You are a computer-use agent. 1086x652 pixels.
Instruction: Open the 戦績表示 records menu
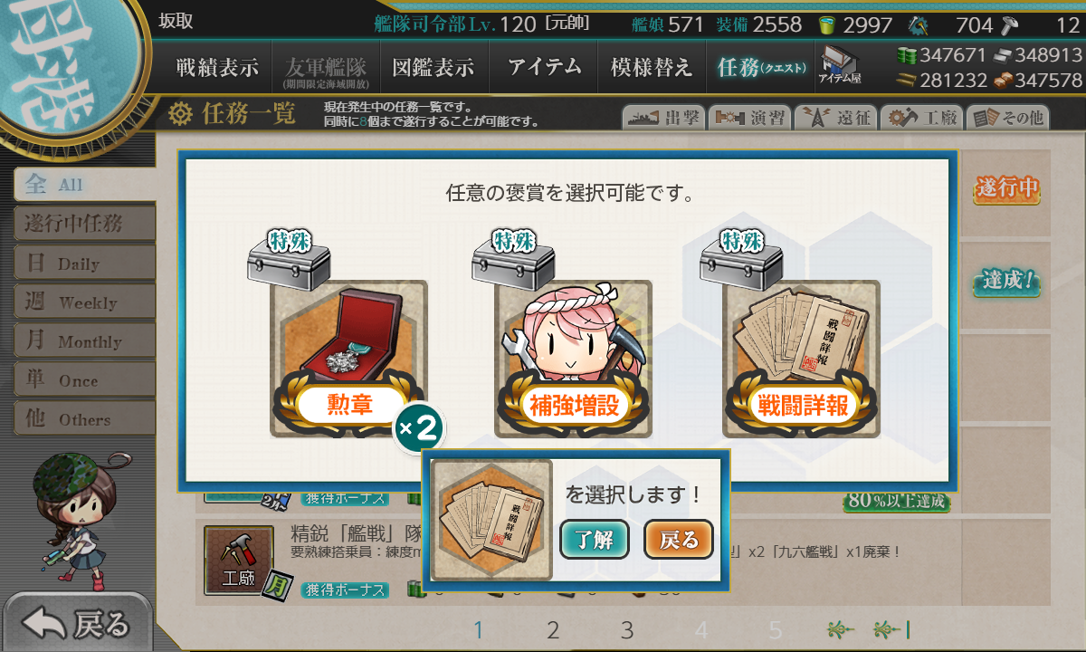coord(217,67)
